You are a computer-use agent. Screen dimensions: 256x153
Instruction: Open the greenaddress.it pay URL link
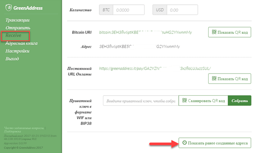tap(155, 68)
